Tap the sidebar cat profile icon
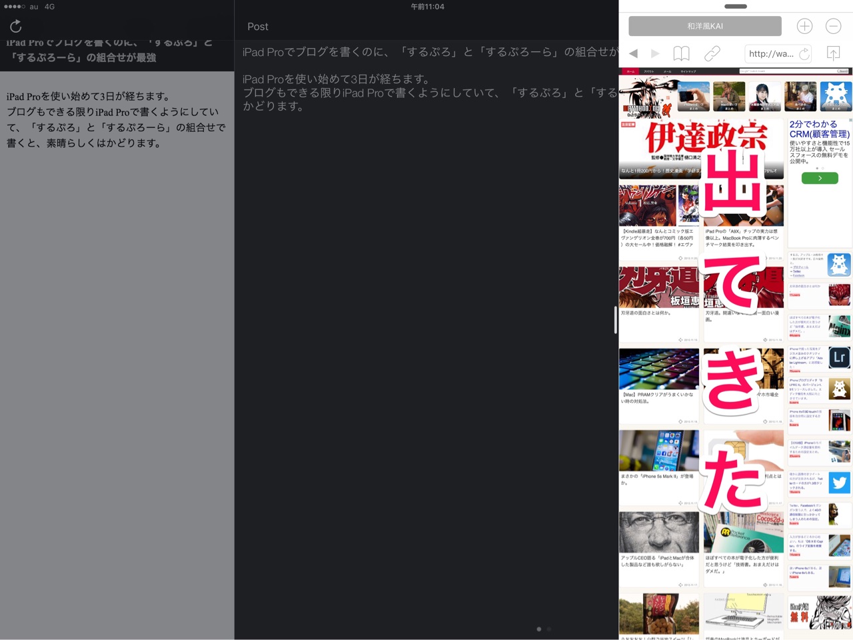 coord(839,265)
